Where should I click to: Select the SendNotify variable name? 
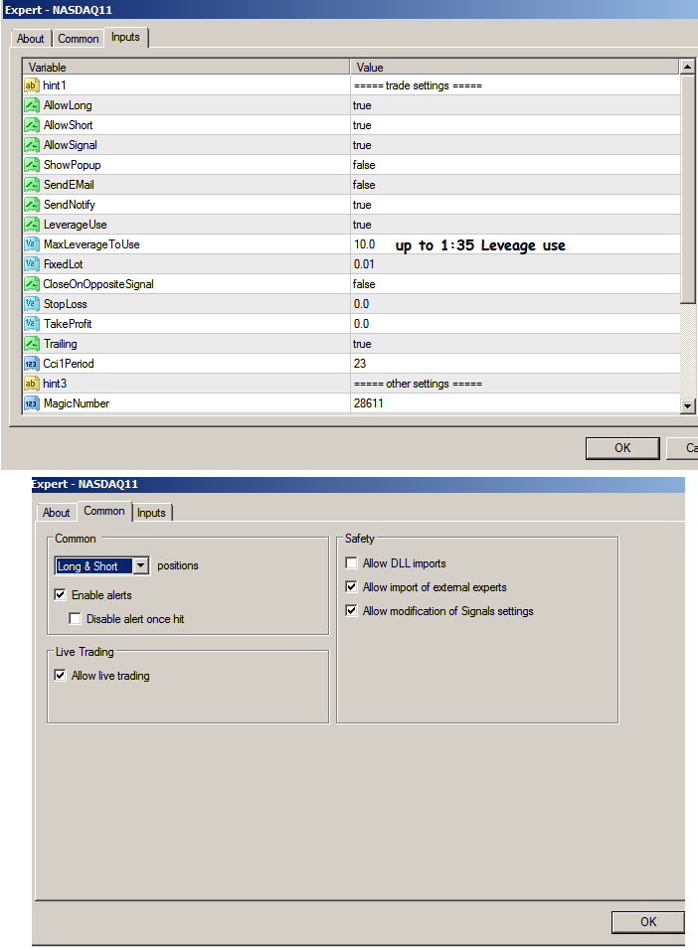[x=70, y=205]
